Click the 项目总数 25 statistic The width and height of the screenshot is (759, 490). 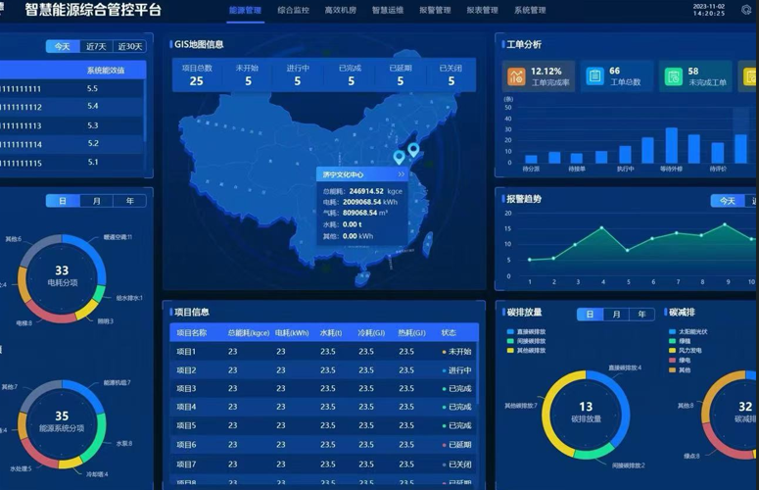(x=197, y=75)
